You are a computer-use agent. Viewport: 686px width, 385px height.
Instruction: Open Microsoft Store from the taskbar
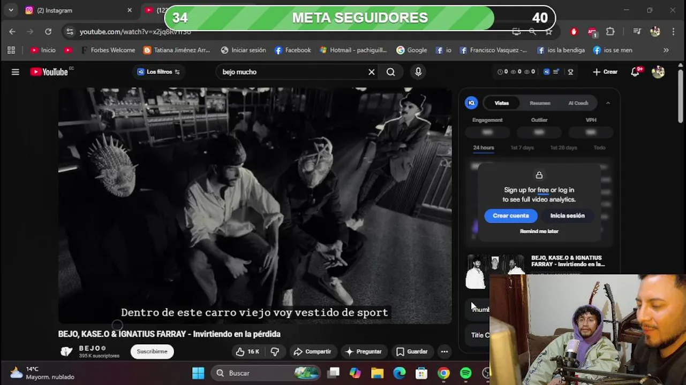click(x=421, y=373)
